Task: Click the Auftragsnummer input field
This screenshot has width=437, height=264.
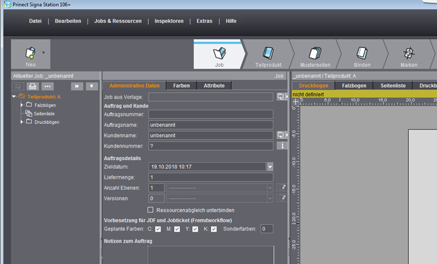Action: pyautogui.click(x=211, y=114)
